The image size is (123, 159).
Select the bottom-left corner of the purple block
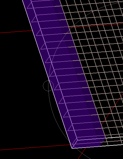coord(72,148)
